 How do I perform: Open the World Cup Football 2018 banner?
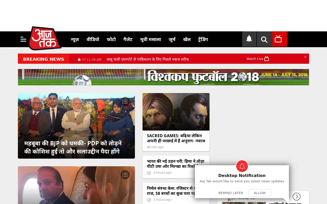(163, 77)
